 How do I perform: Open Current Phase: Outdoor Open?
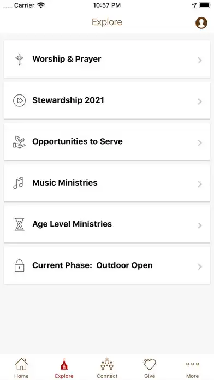click(107, 265)
